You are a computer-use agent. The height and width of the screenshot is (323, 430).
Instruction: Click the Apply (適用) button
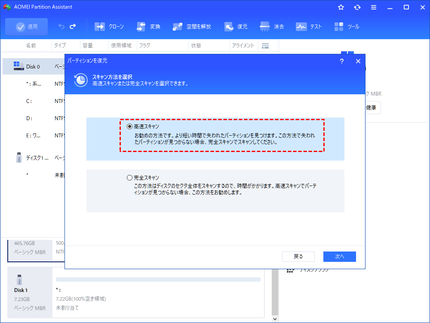pos(26,27)
